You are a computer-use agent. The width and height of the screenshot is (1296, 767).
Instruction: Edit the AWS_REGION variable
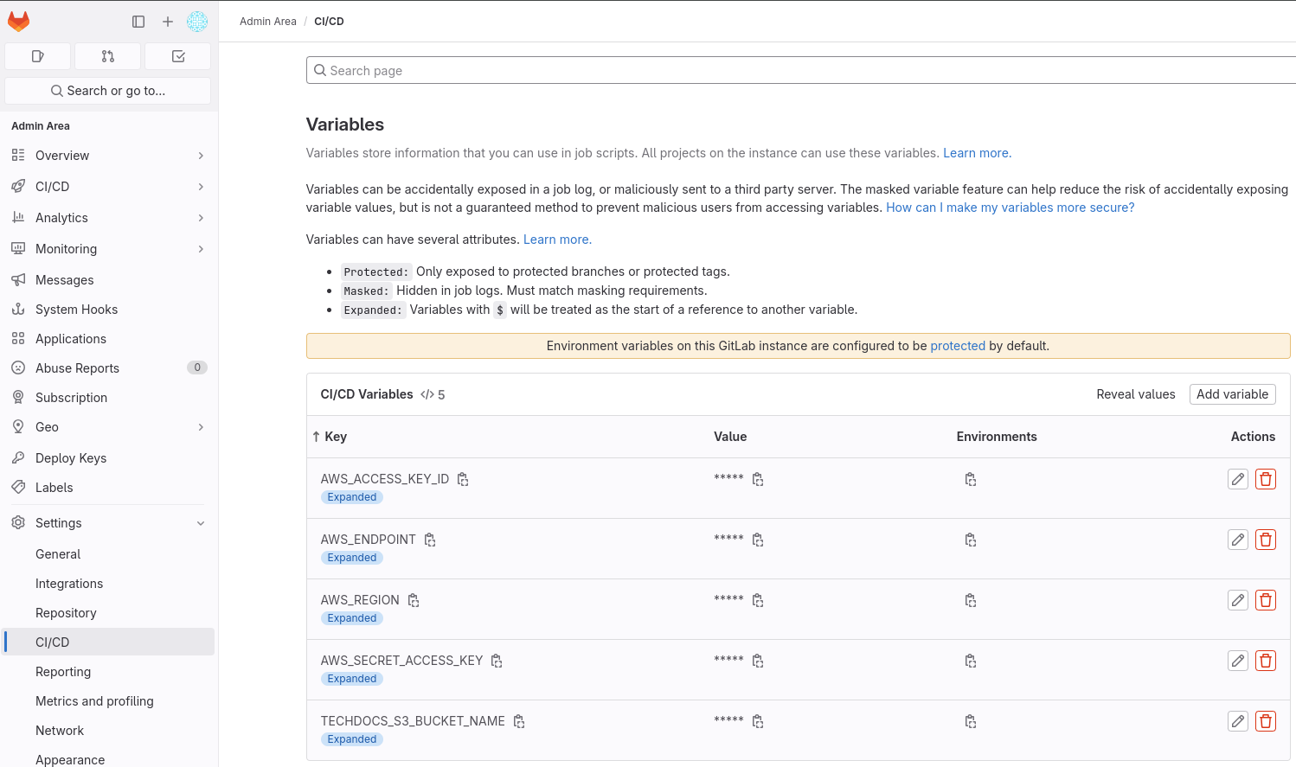[x=1238, y=600]
